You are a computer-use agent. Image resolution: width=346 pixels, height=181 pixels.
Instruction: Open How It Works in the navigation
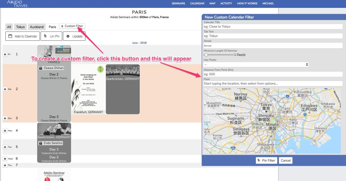[247, 4]
